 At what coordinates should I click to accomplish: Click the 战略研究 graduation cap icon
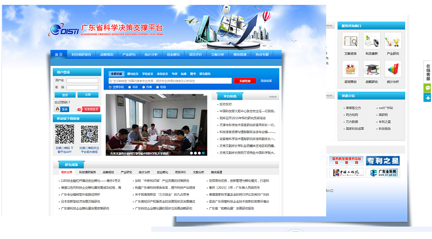372,69
